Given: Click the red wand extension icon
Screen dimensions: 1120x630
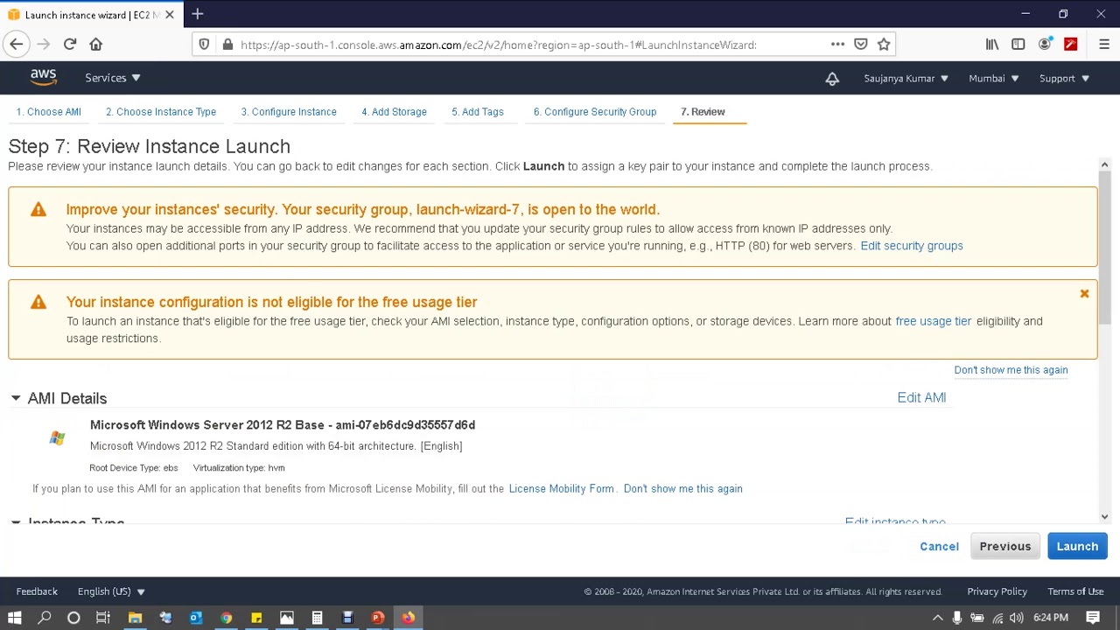Looking at the screenshot, I should 1070,44.
